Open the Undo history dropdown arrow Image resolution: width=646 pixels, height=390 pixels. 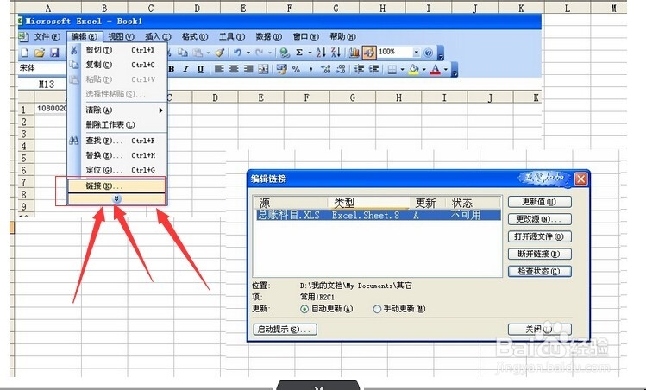click(x=248, y=53)
